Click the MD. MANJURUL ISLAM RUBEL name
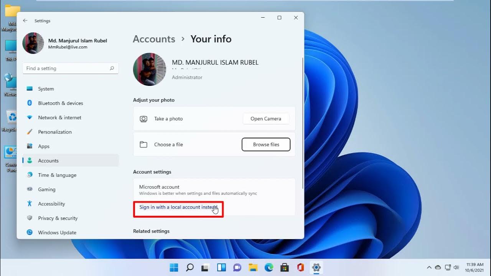The width and height of the screenshot is (491, 276). click(x=215, y=62)
